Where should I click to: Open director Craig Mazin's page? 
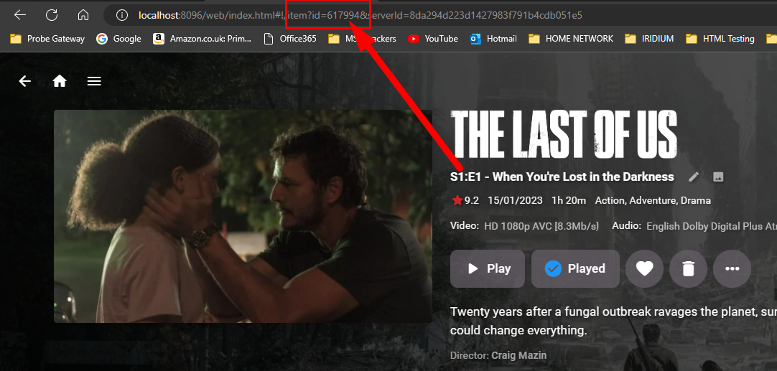point(518,355)
